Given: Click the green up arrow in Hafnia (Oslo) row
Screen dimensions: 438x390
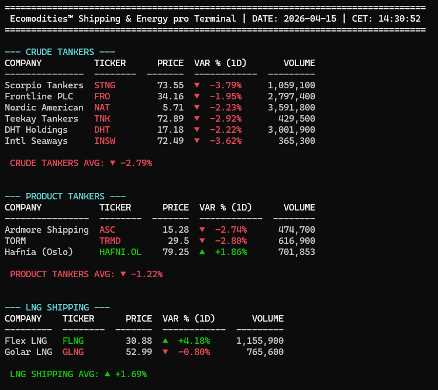Looking at the screenshot, I should pos(202,252).
